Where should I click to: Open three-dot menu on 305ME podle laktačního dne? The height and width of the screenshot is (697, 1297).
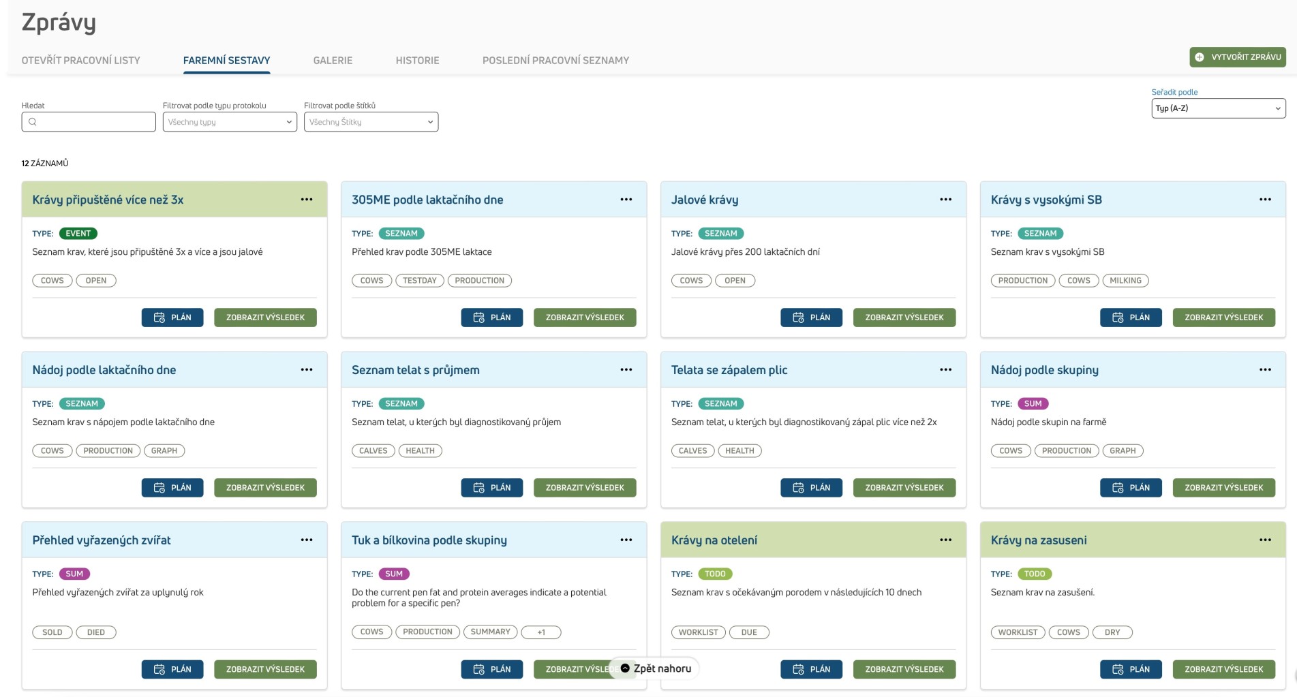click(626, 200)
